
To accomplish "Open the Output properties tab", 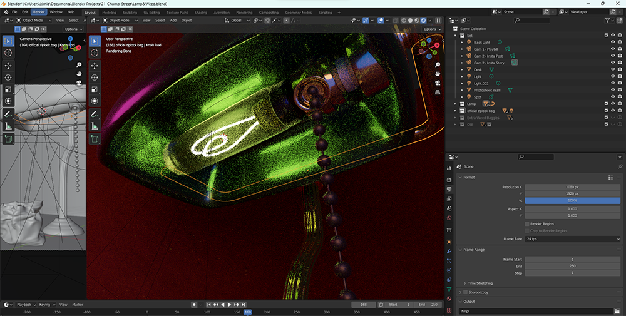I will pyautogui.click(x=449, y=189).
